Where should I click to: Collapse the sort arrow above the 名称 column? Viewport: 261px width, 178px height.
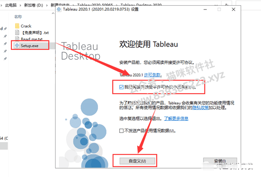click(53, 13)
